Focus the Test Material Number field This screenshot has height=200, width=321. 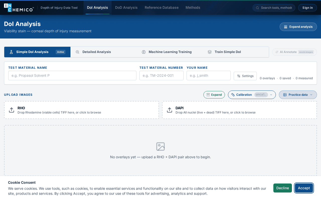point(162,75)
